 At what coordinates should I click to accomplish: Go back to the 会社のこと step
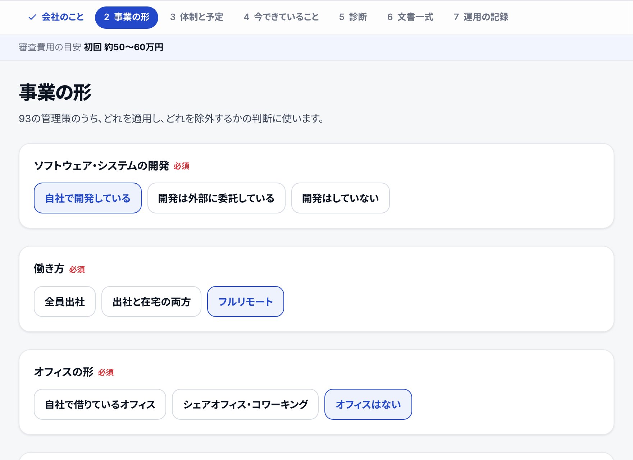click(56, 17)
